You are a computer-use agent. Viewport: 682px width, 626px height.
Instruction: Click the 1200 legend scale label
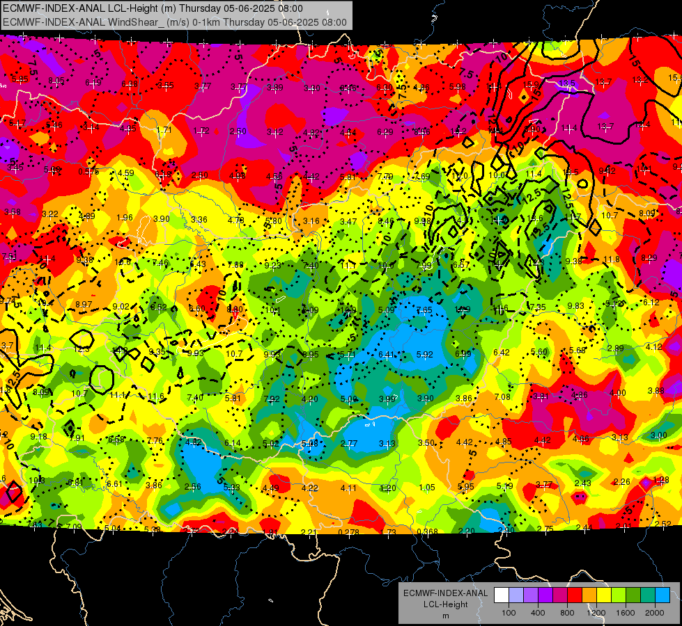pyautogui.click(x=596, y=613)
